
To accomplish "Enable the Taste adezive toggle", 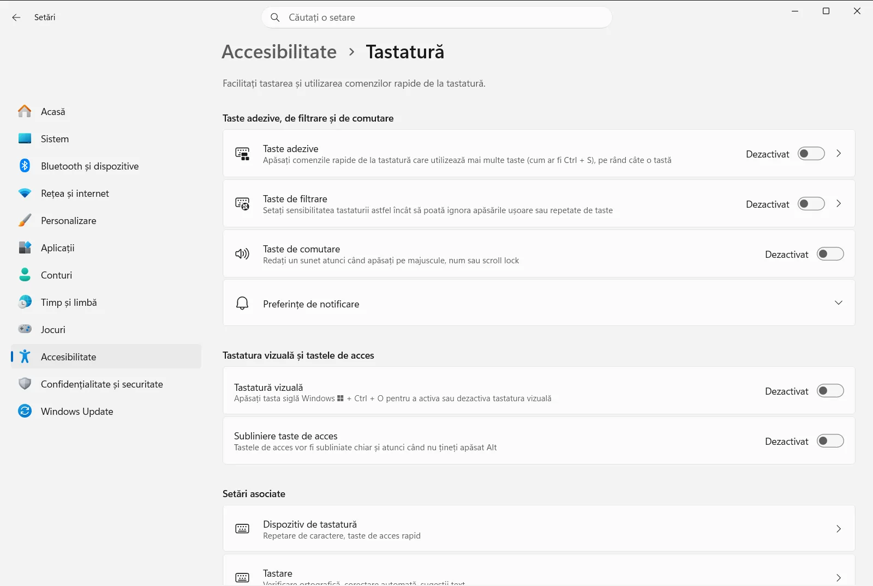I will click(x=811, y=154).
